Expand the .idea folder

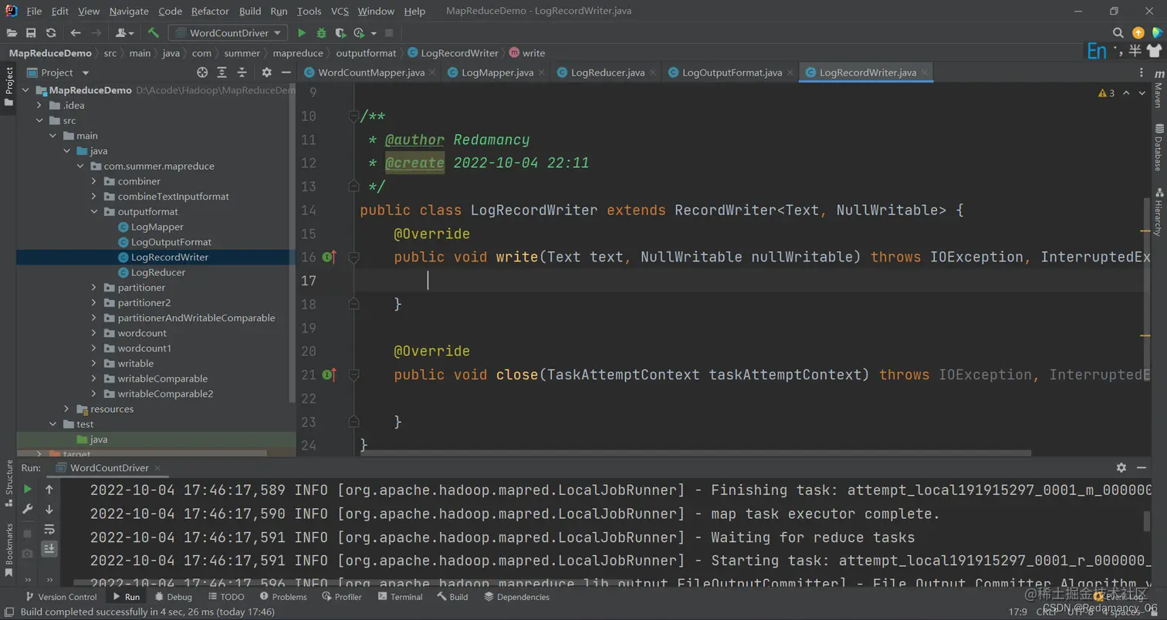point(39,105)
